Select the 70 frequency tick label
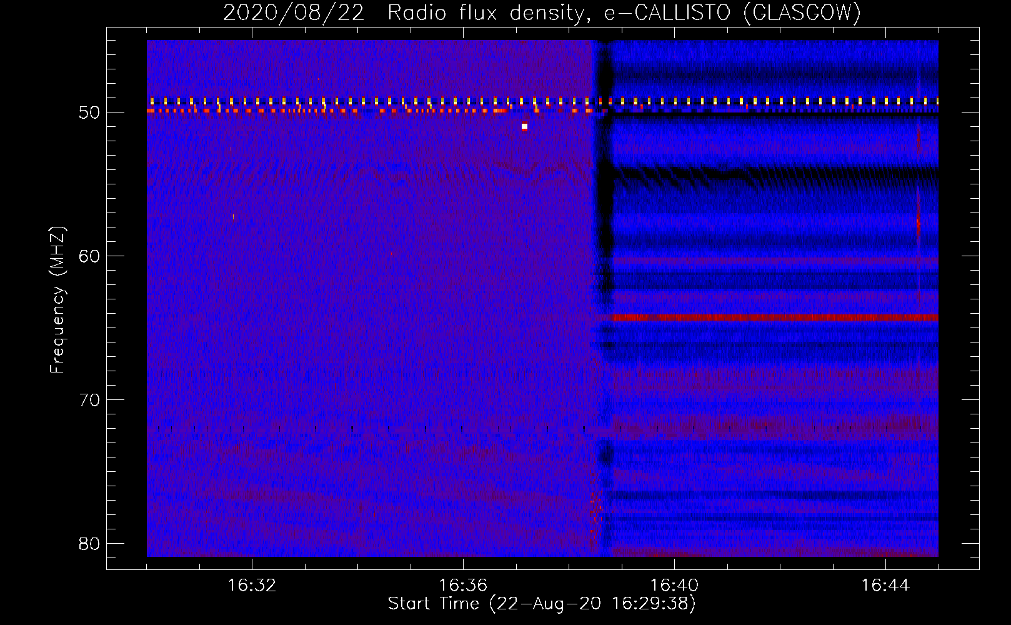The image size is (1011, 625). pyautogui.click(x=90, y=400)
